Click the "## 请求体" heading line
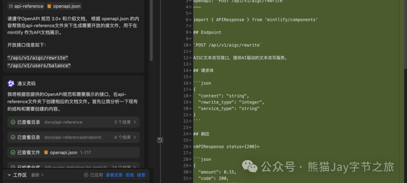The image size is (407, 183). (203, 70)
